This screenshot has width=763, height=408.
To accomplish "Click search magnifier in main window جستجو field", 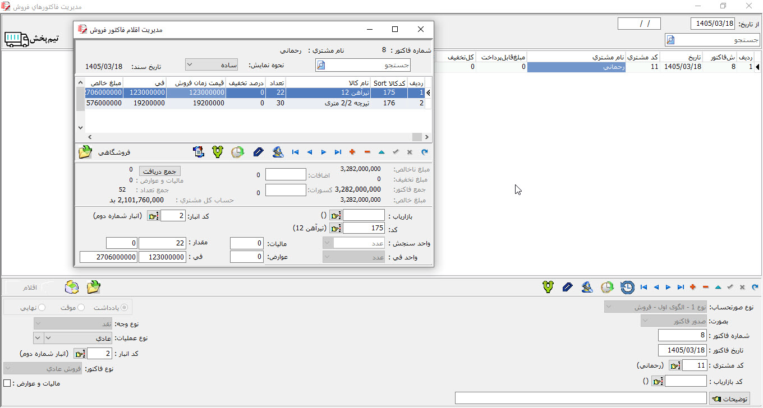I will click(x=671, y=40).
